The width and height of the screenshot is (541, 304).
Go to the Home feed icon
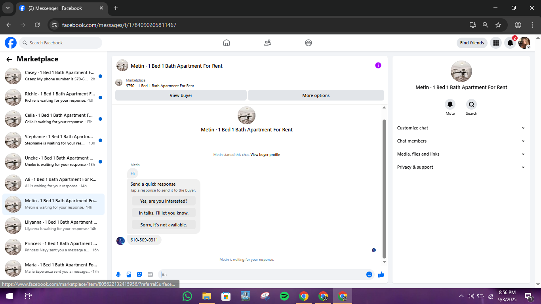click(x=227, y=43)
